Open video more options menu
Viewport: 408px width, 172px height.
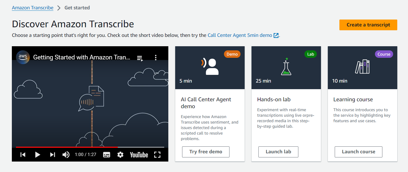click(x=156, y=58)
